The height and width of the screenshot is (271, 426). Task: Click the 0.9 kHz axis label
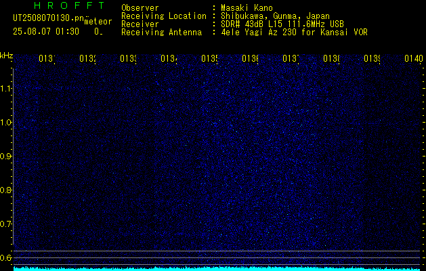pyautogui.click(x=5, y=156)
